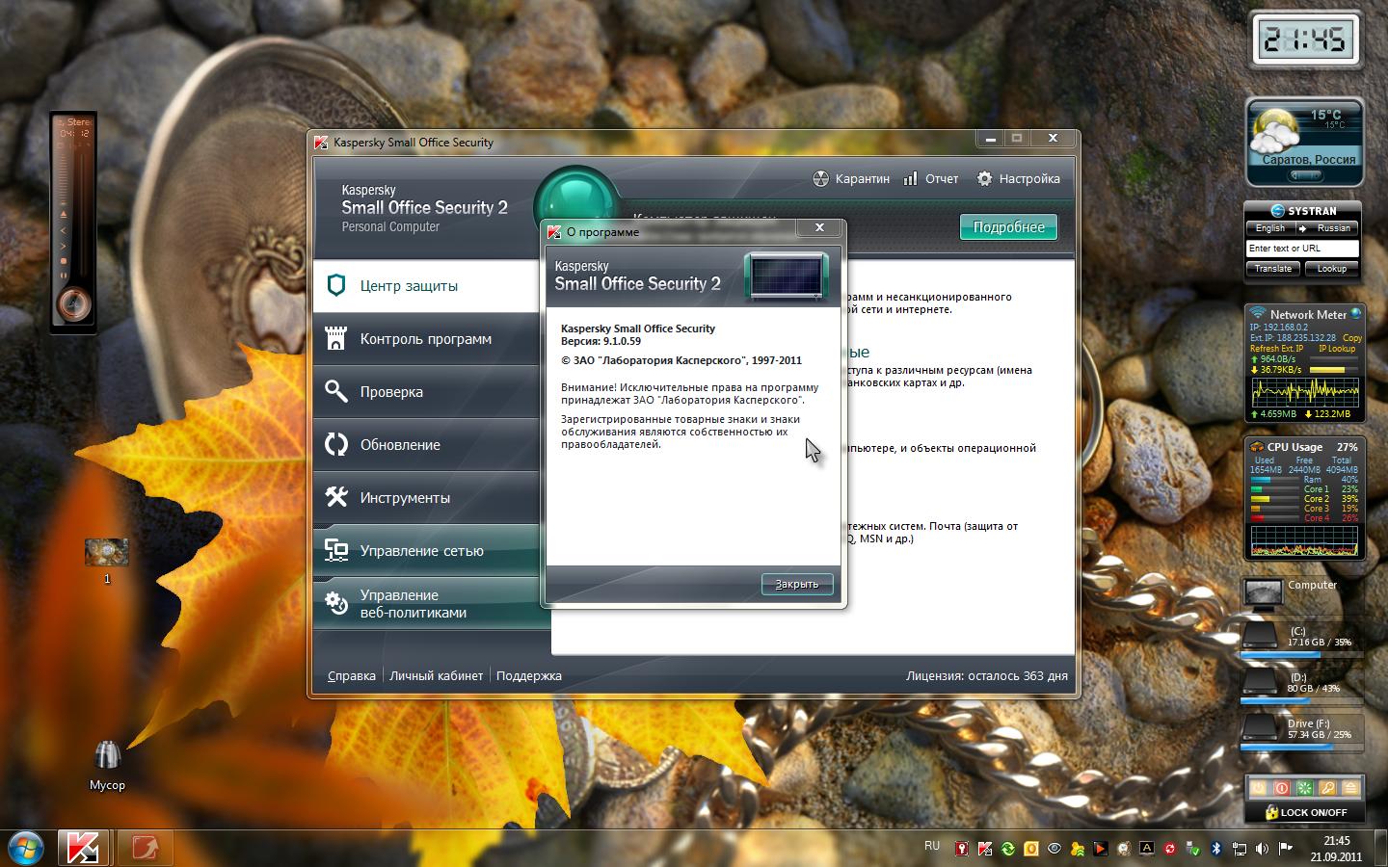Open the Центр защиты section
This screenshot has width=1388, height=867.
(x=426, y=286)
